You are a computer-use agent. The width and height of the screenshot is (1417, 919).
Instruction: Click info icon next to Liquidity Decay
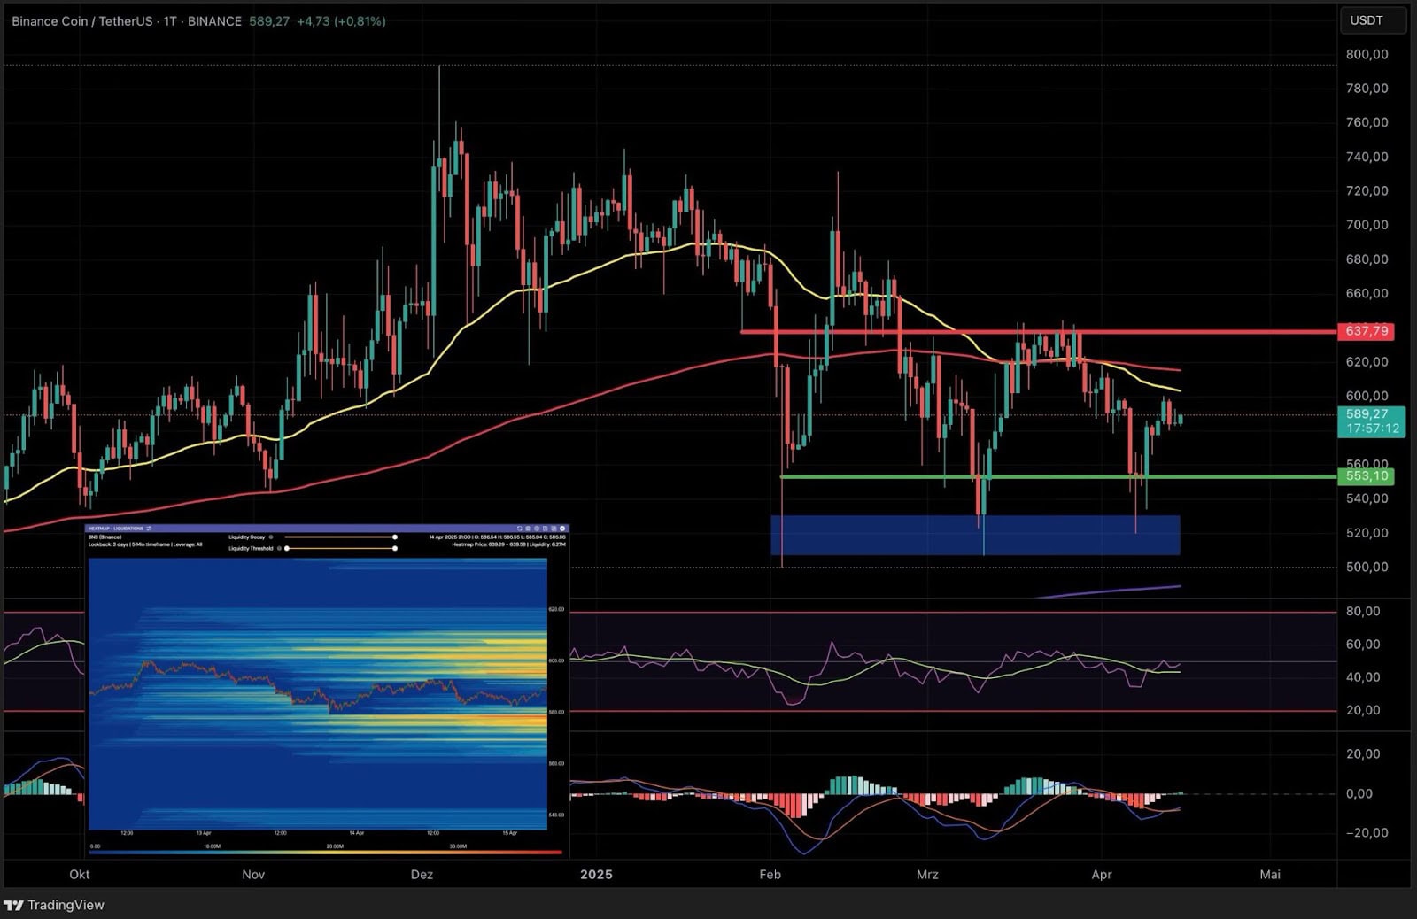pyautogui.click(x=271, y=537)
